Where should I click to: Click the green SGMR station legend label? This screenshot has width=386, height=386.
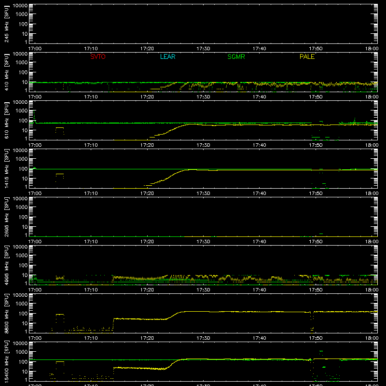coord(236,56)
